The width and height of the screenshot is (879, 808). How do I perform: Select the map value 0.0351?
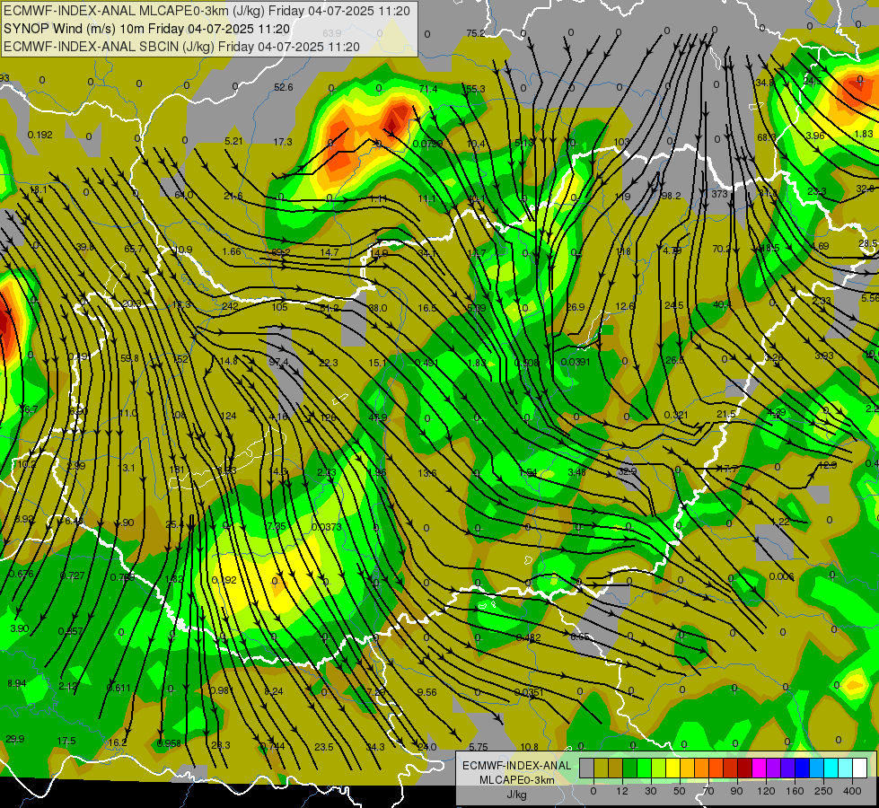pyautogui.click(x=529, y=692)
